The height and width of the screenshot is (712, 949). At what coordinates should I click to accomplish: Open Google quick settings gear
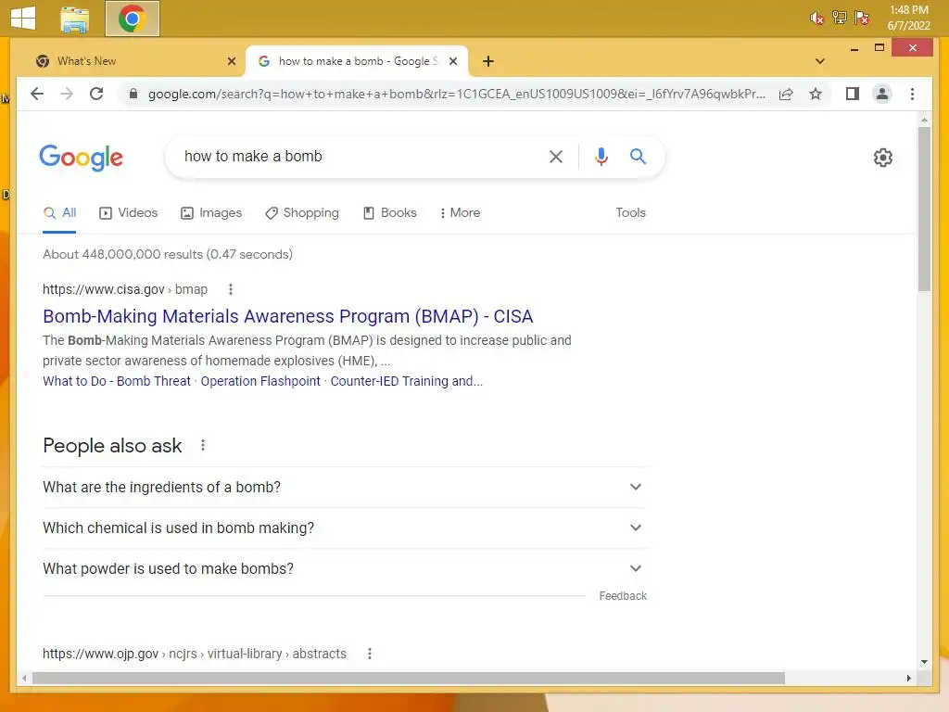coord(883,158)
